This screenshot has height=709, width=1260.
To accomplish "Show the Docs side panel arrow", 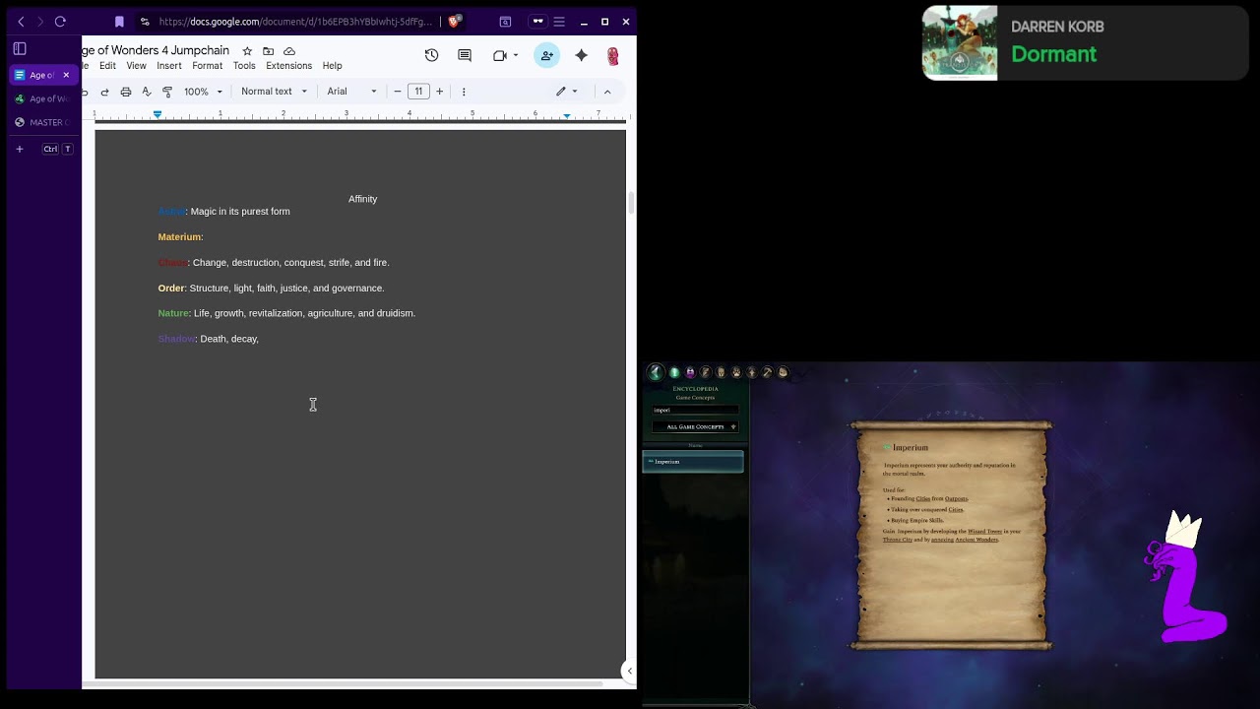I will tap(630, 671).
